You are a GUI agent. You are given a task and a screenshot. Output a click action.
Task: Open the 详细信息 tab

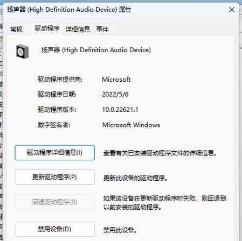(x=78, y=29)
